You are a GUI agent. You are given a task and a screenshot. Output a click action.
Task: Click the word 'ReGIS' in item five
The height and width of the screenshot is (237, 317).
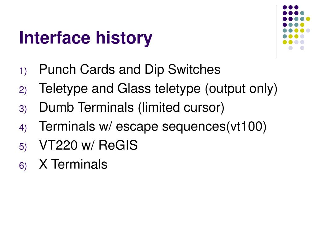[x=118, y=145]
